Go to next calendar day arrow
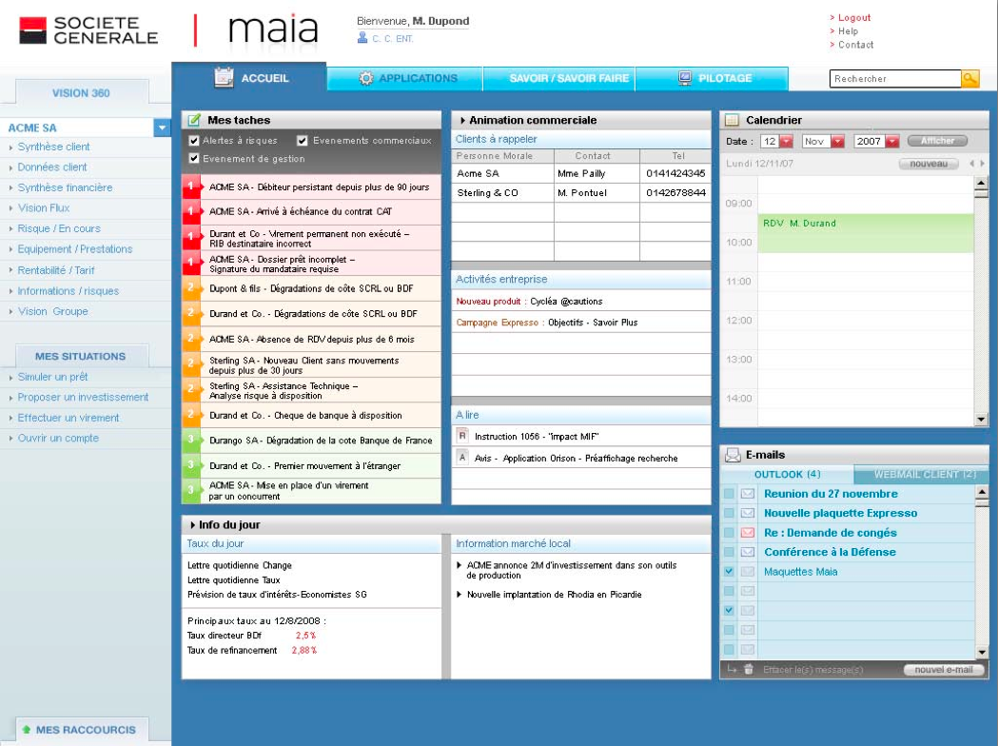Image resolution: width=998 pixels, height=746 pixels. pyautogui.click(x=985, y=165)
